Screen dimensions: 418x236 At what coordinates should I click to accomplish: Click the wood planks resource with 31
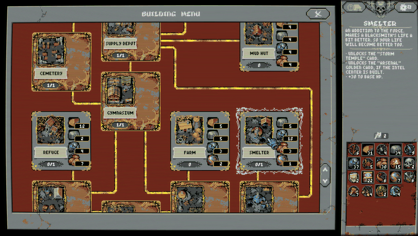point(367,150)
